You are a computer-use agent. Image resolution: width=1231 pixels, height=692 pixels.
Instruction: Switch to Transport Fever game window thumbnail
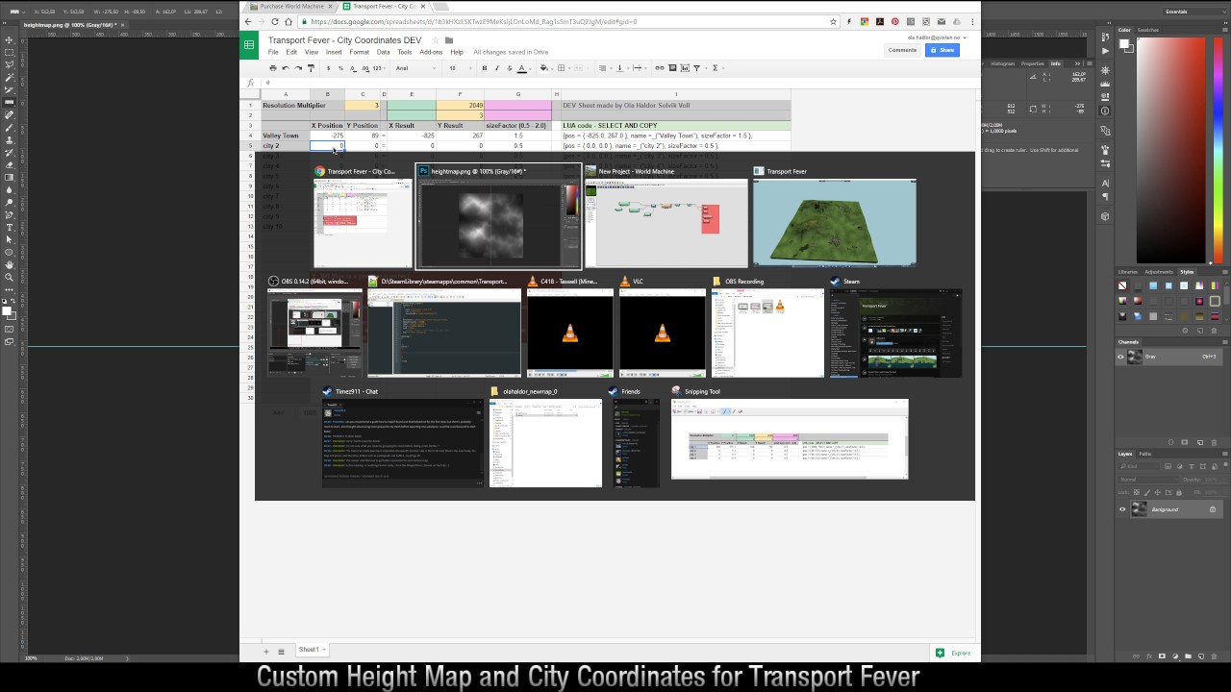click(x=835, y=215)
